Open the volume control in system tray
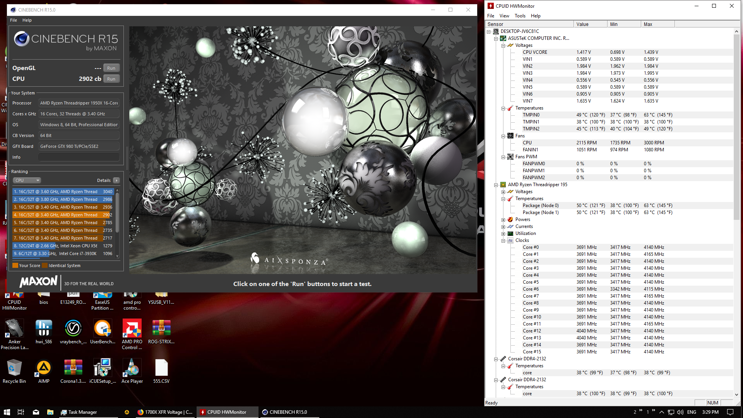The image size is (743, 418). click(x=680, y=412)
